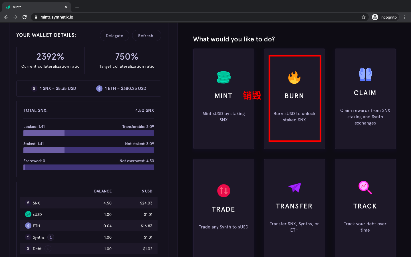Click Synths row token icon

28,237
